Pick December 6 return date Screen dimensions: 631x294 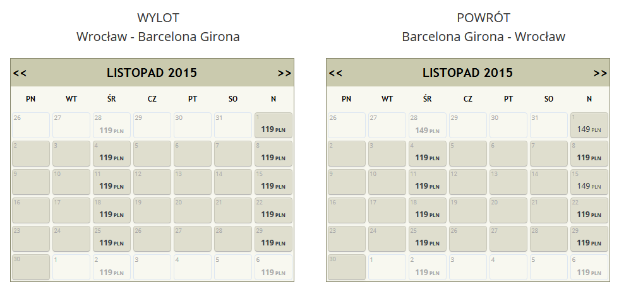tap(589, 267)
